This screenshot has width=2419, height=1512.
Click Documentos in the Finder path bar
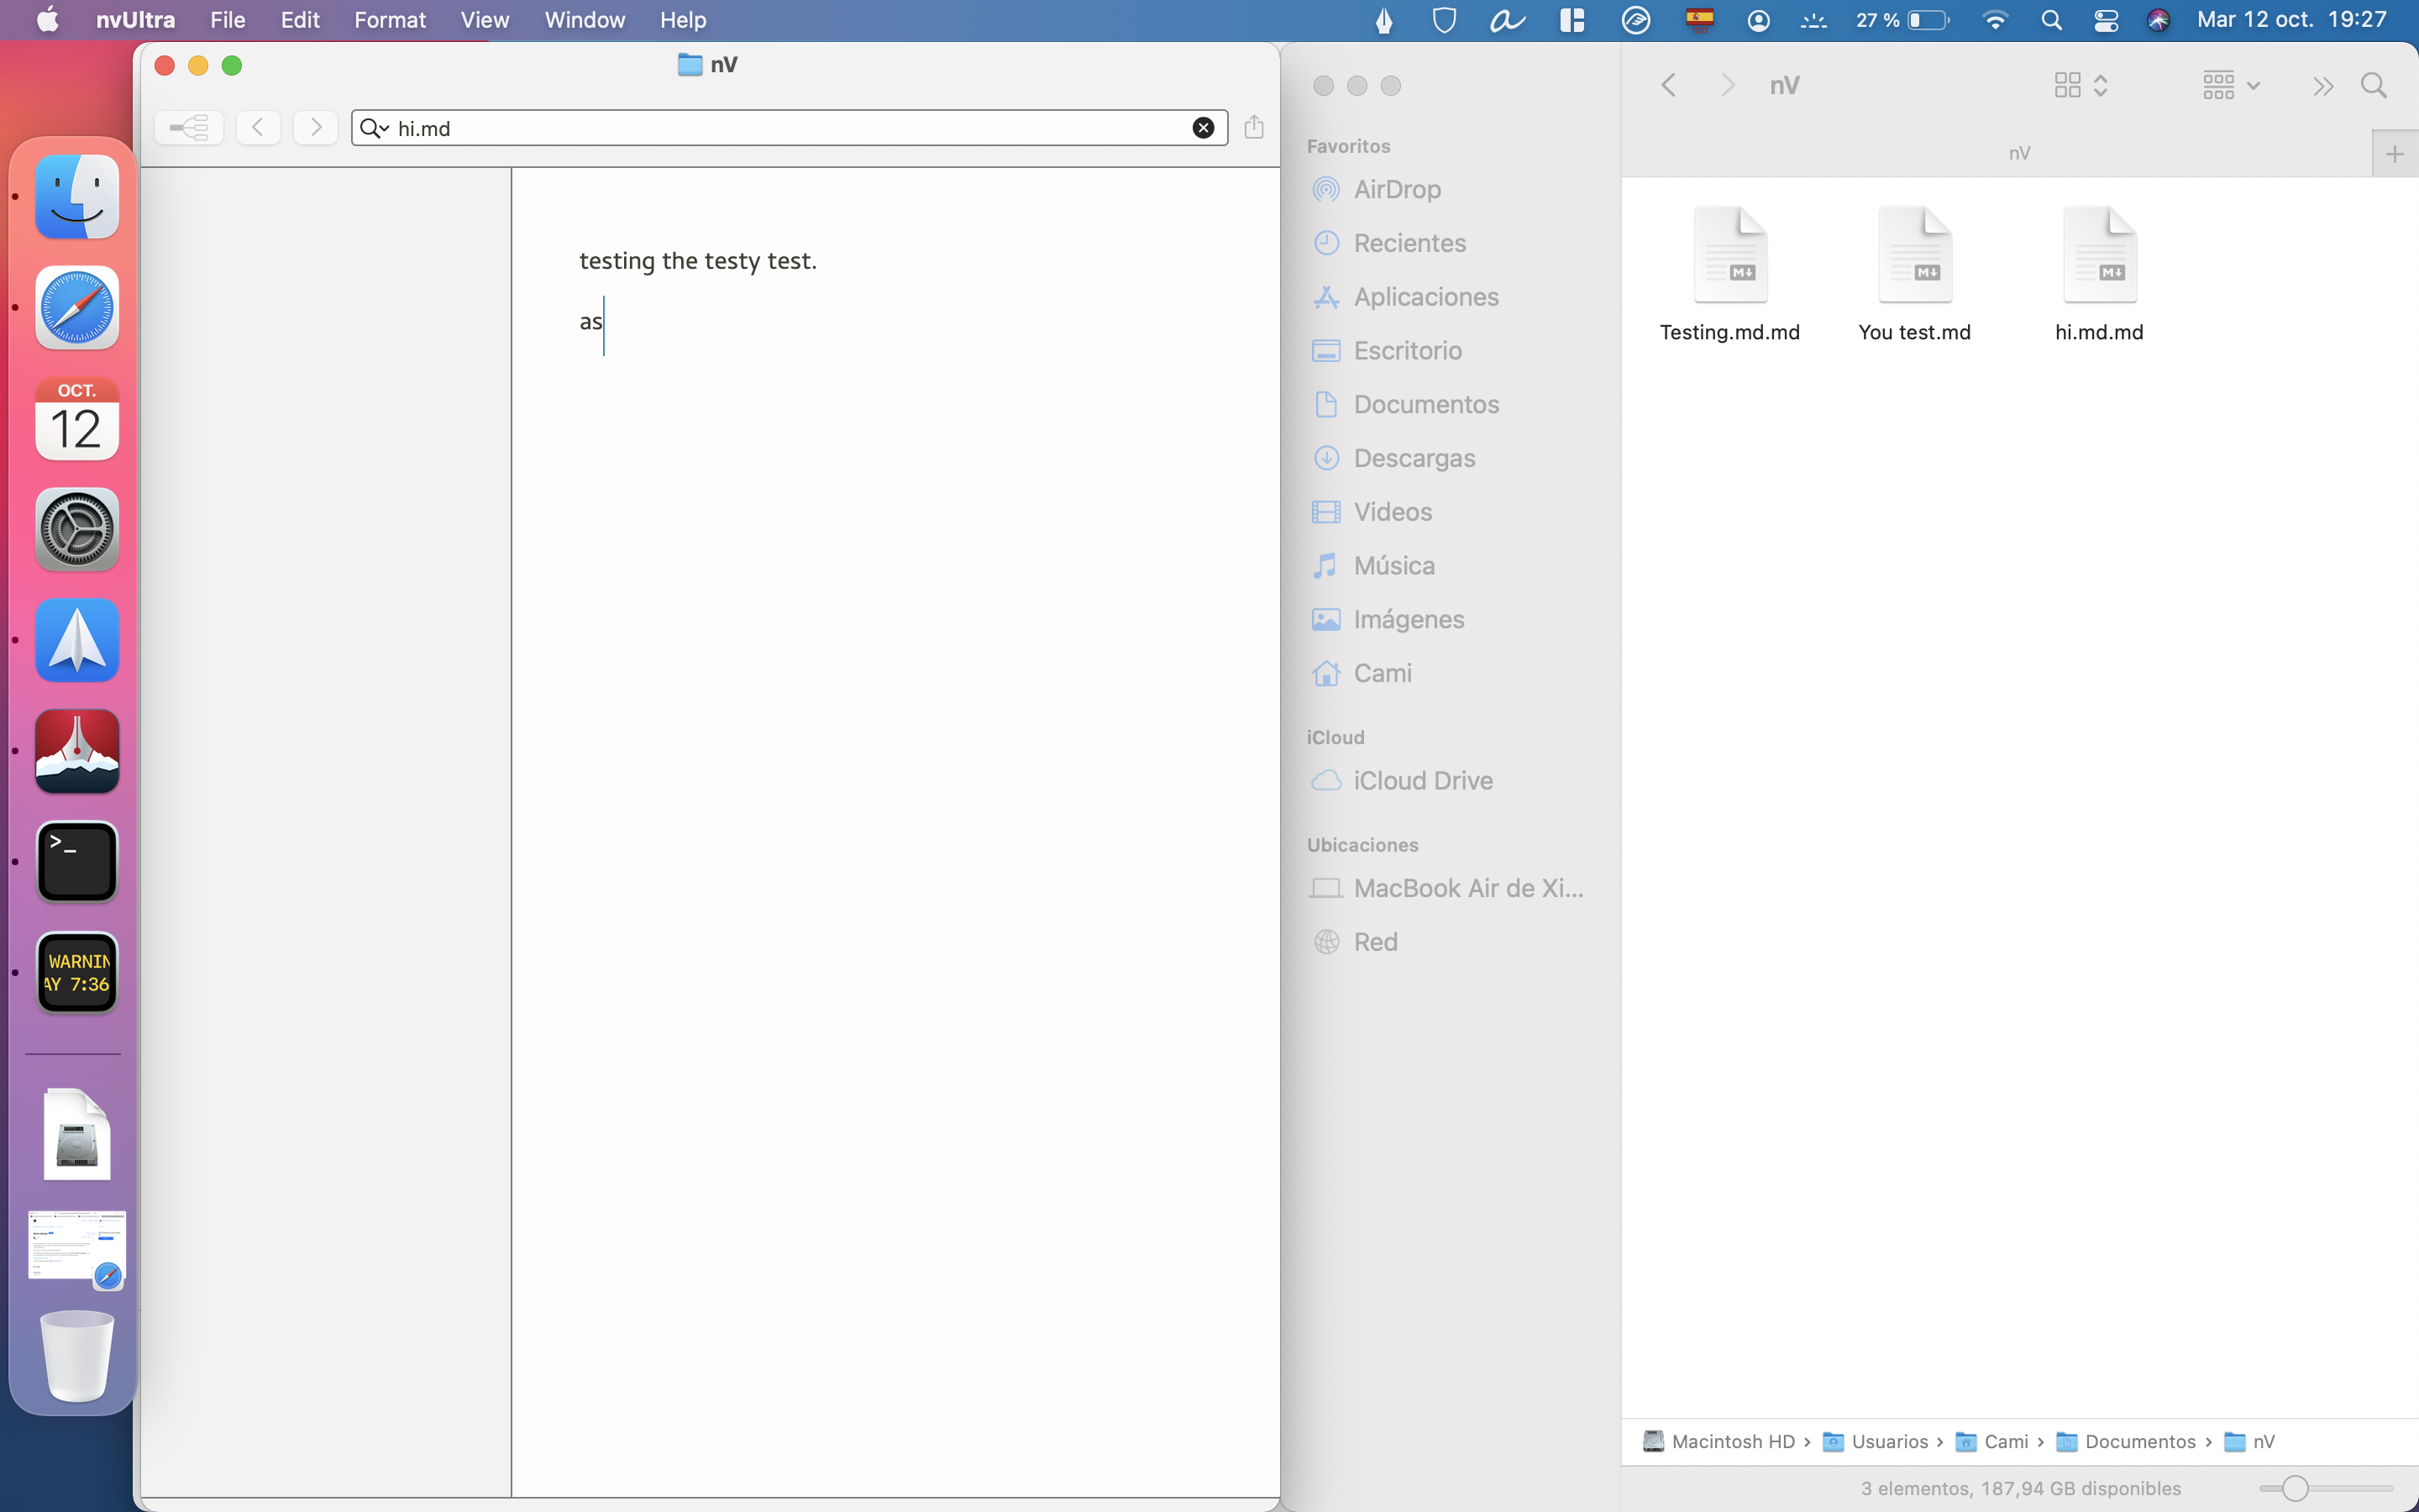point(2139,1441)
